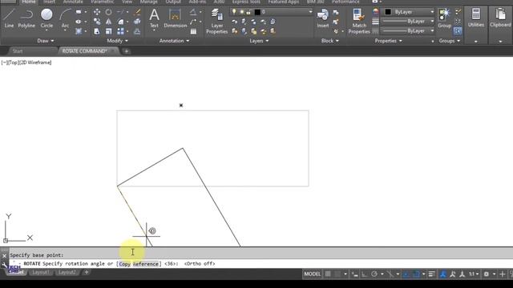
Task: Select the Circle tool
Action: click(x=46, y=18)
